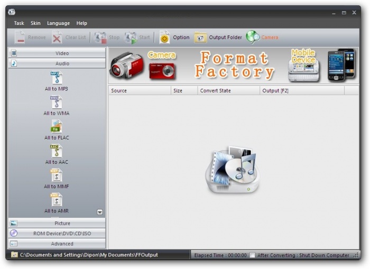
Task: Expand the Picture category panel
Action: pos(57,223)
